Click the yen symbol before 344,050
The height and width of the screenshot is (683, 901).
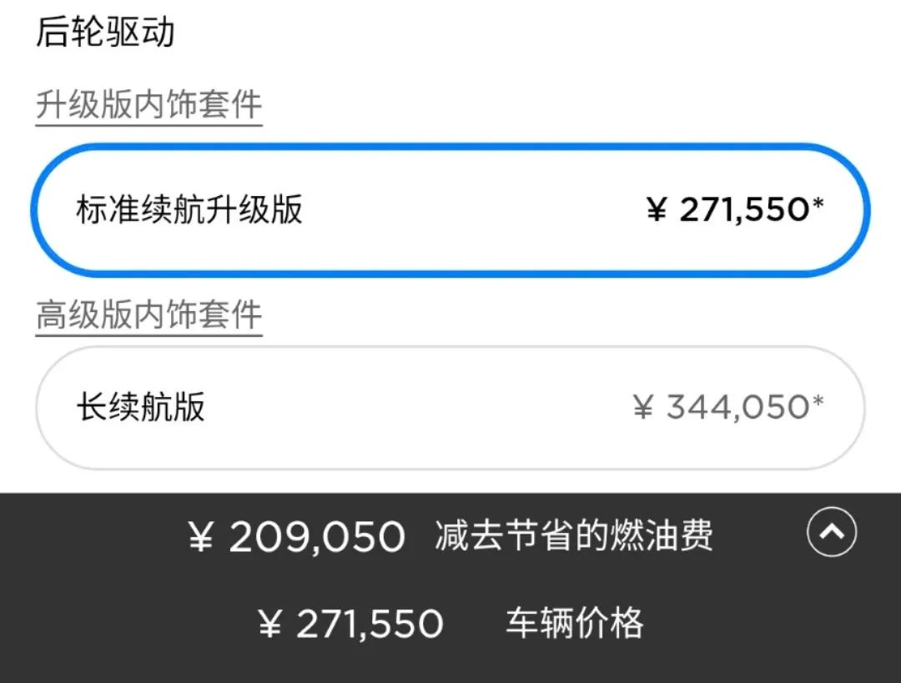click(642, 409)
